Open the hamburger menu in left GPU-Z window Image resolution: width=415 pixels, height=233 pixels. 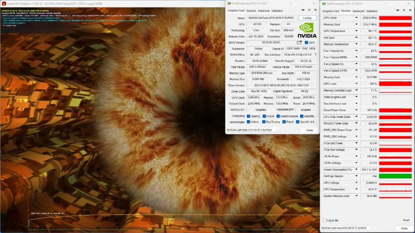pyautogui.click(x=315, y=10)
